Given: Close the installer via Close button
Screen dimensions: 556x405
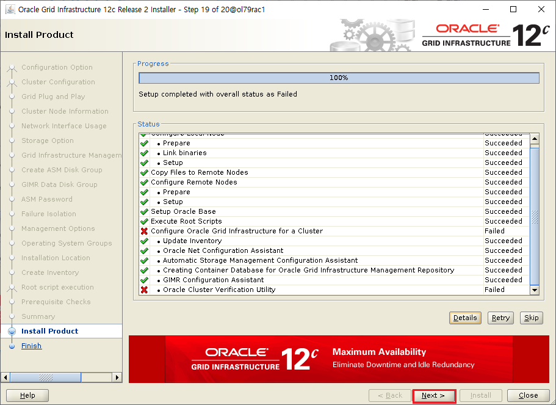Looking at the screenshot, I should click(528, 395).
